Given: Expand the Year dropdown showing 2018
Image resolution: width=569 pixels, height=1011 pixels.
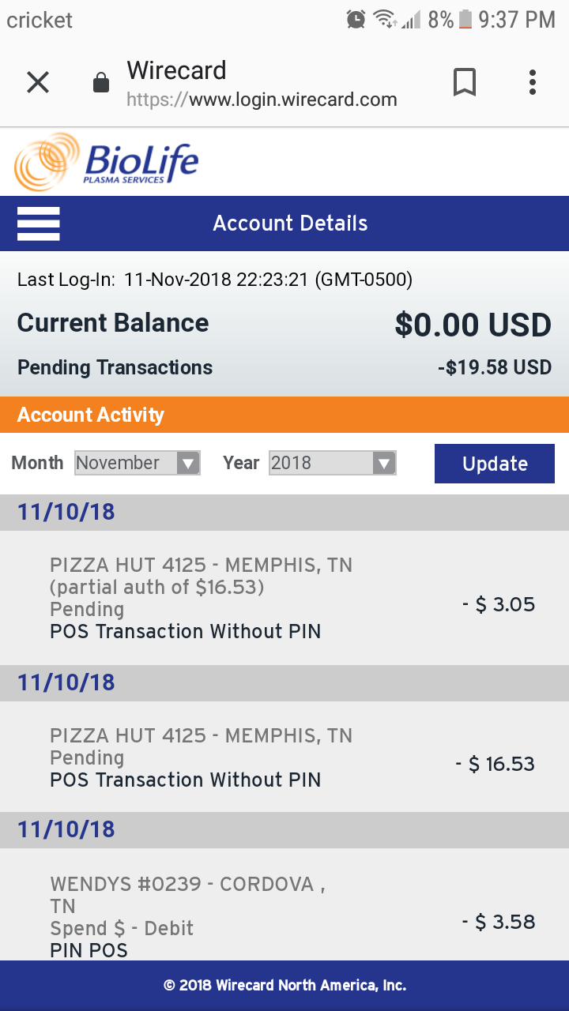Looking at the screenshot, I should (x=332, y=463).
